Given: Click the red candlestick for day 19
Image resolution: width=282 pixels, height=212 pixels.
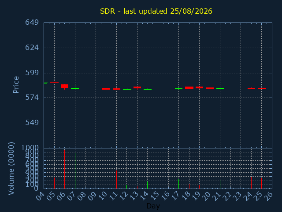Looking at the screenshot, I should pyautogui.click(x=199, y=87).
